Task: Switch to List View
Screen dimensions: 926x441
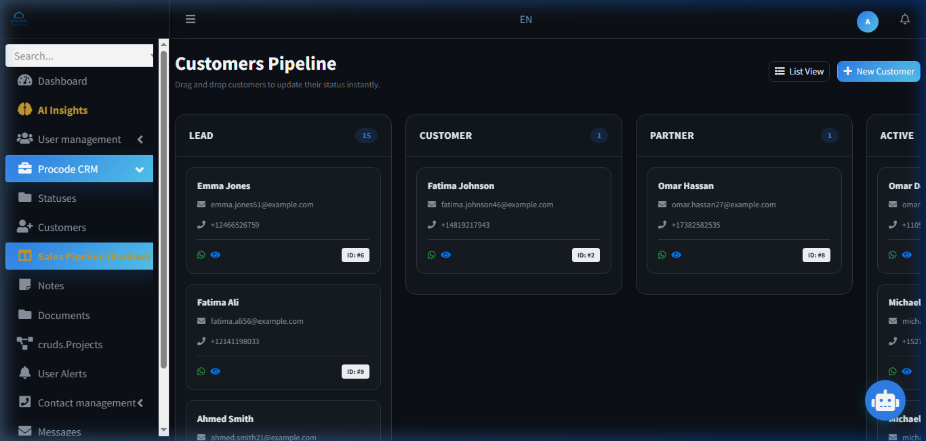Action: click(799, 71)
